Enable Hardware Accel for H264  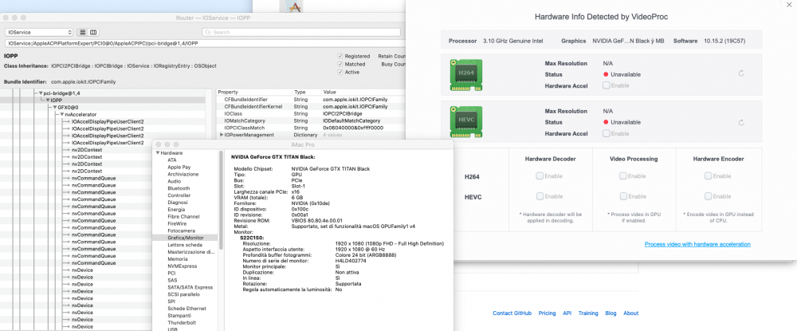point(606,85)
